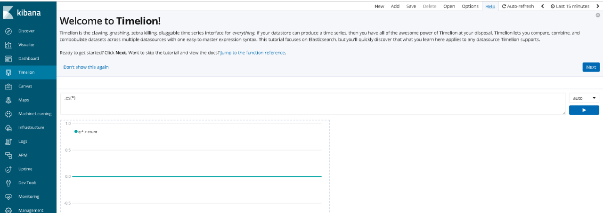The width and height of the screenshot is (603, 213).
Task: Open the Infrastructure icon
Action: pyautogui.click(x=8, y=127)
